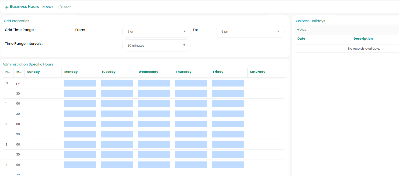Viewport: 399px width, 176px height.
Task: Click the back arrow beside Business Hours
Action: tap(7, 7)
